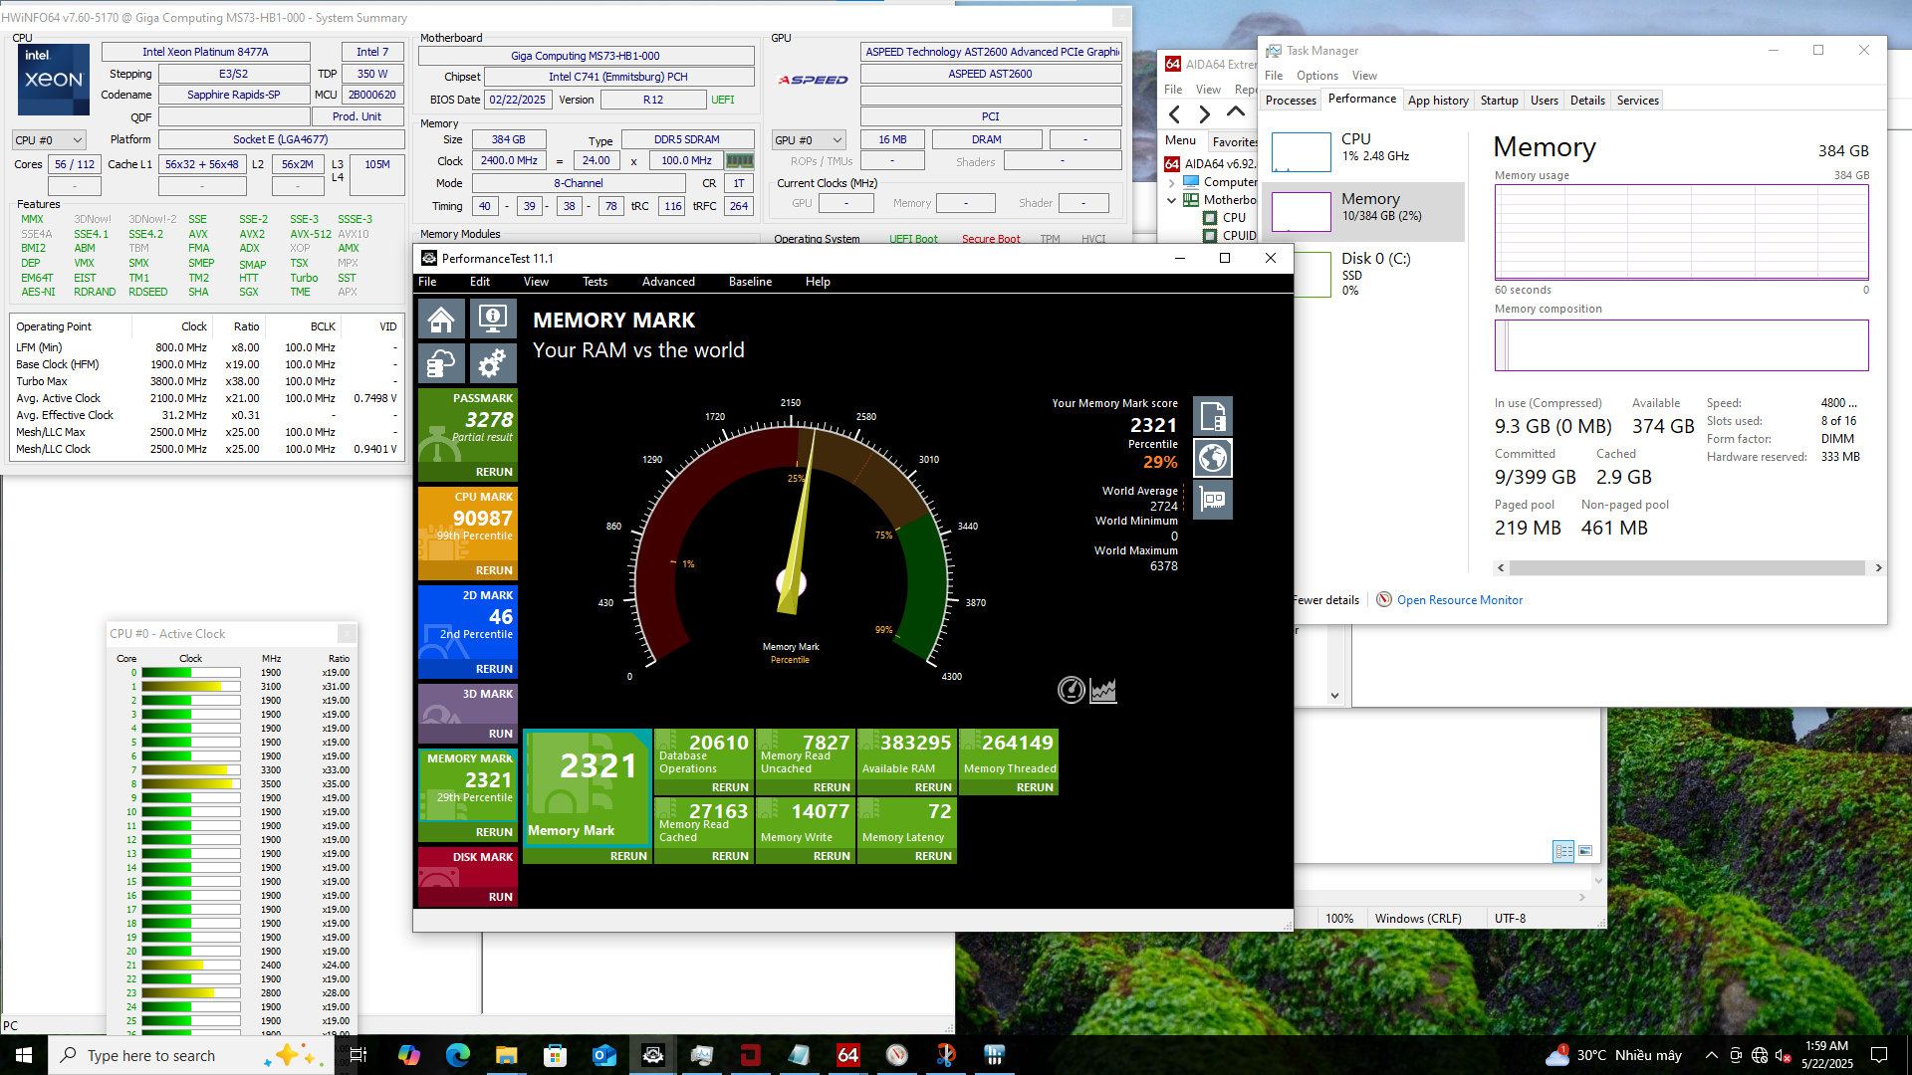Switch to the App history tab
Screen dimensions: 1912x1075
1437,101
